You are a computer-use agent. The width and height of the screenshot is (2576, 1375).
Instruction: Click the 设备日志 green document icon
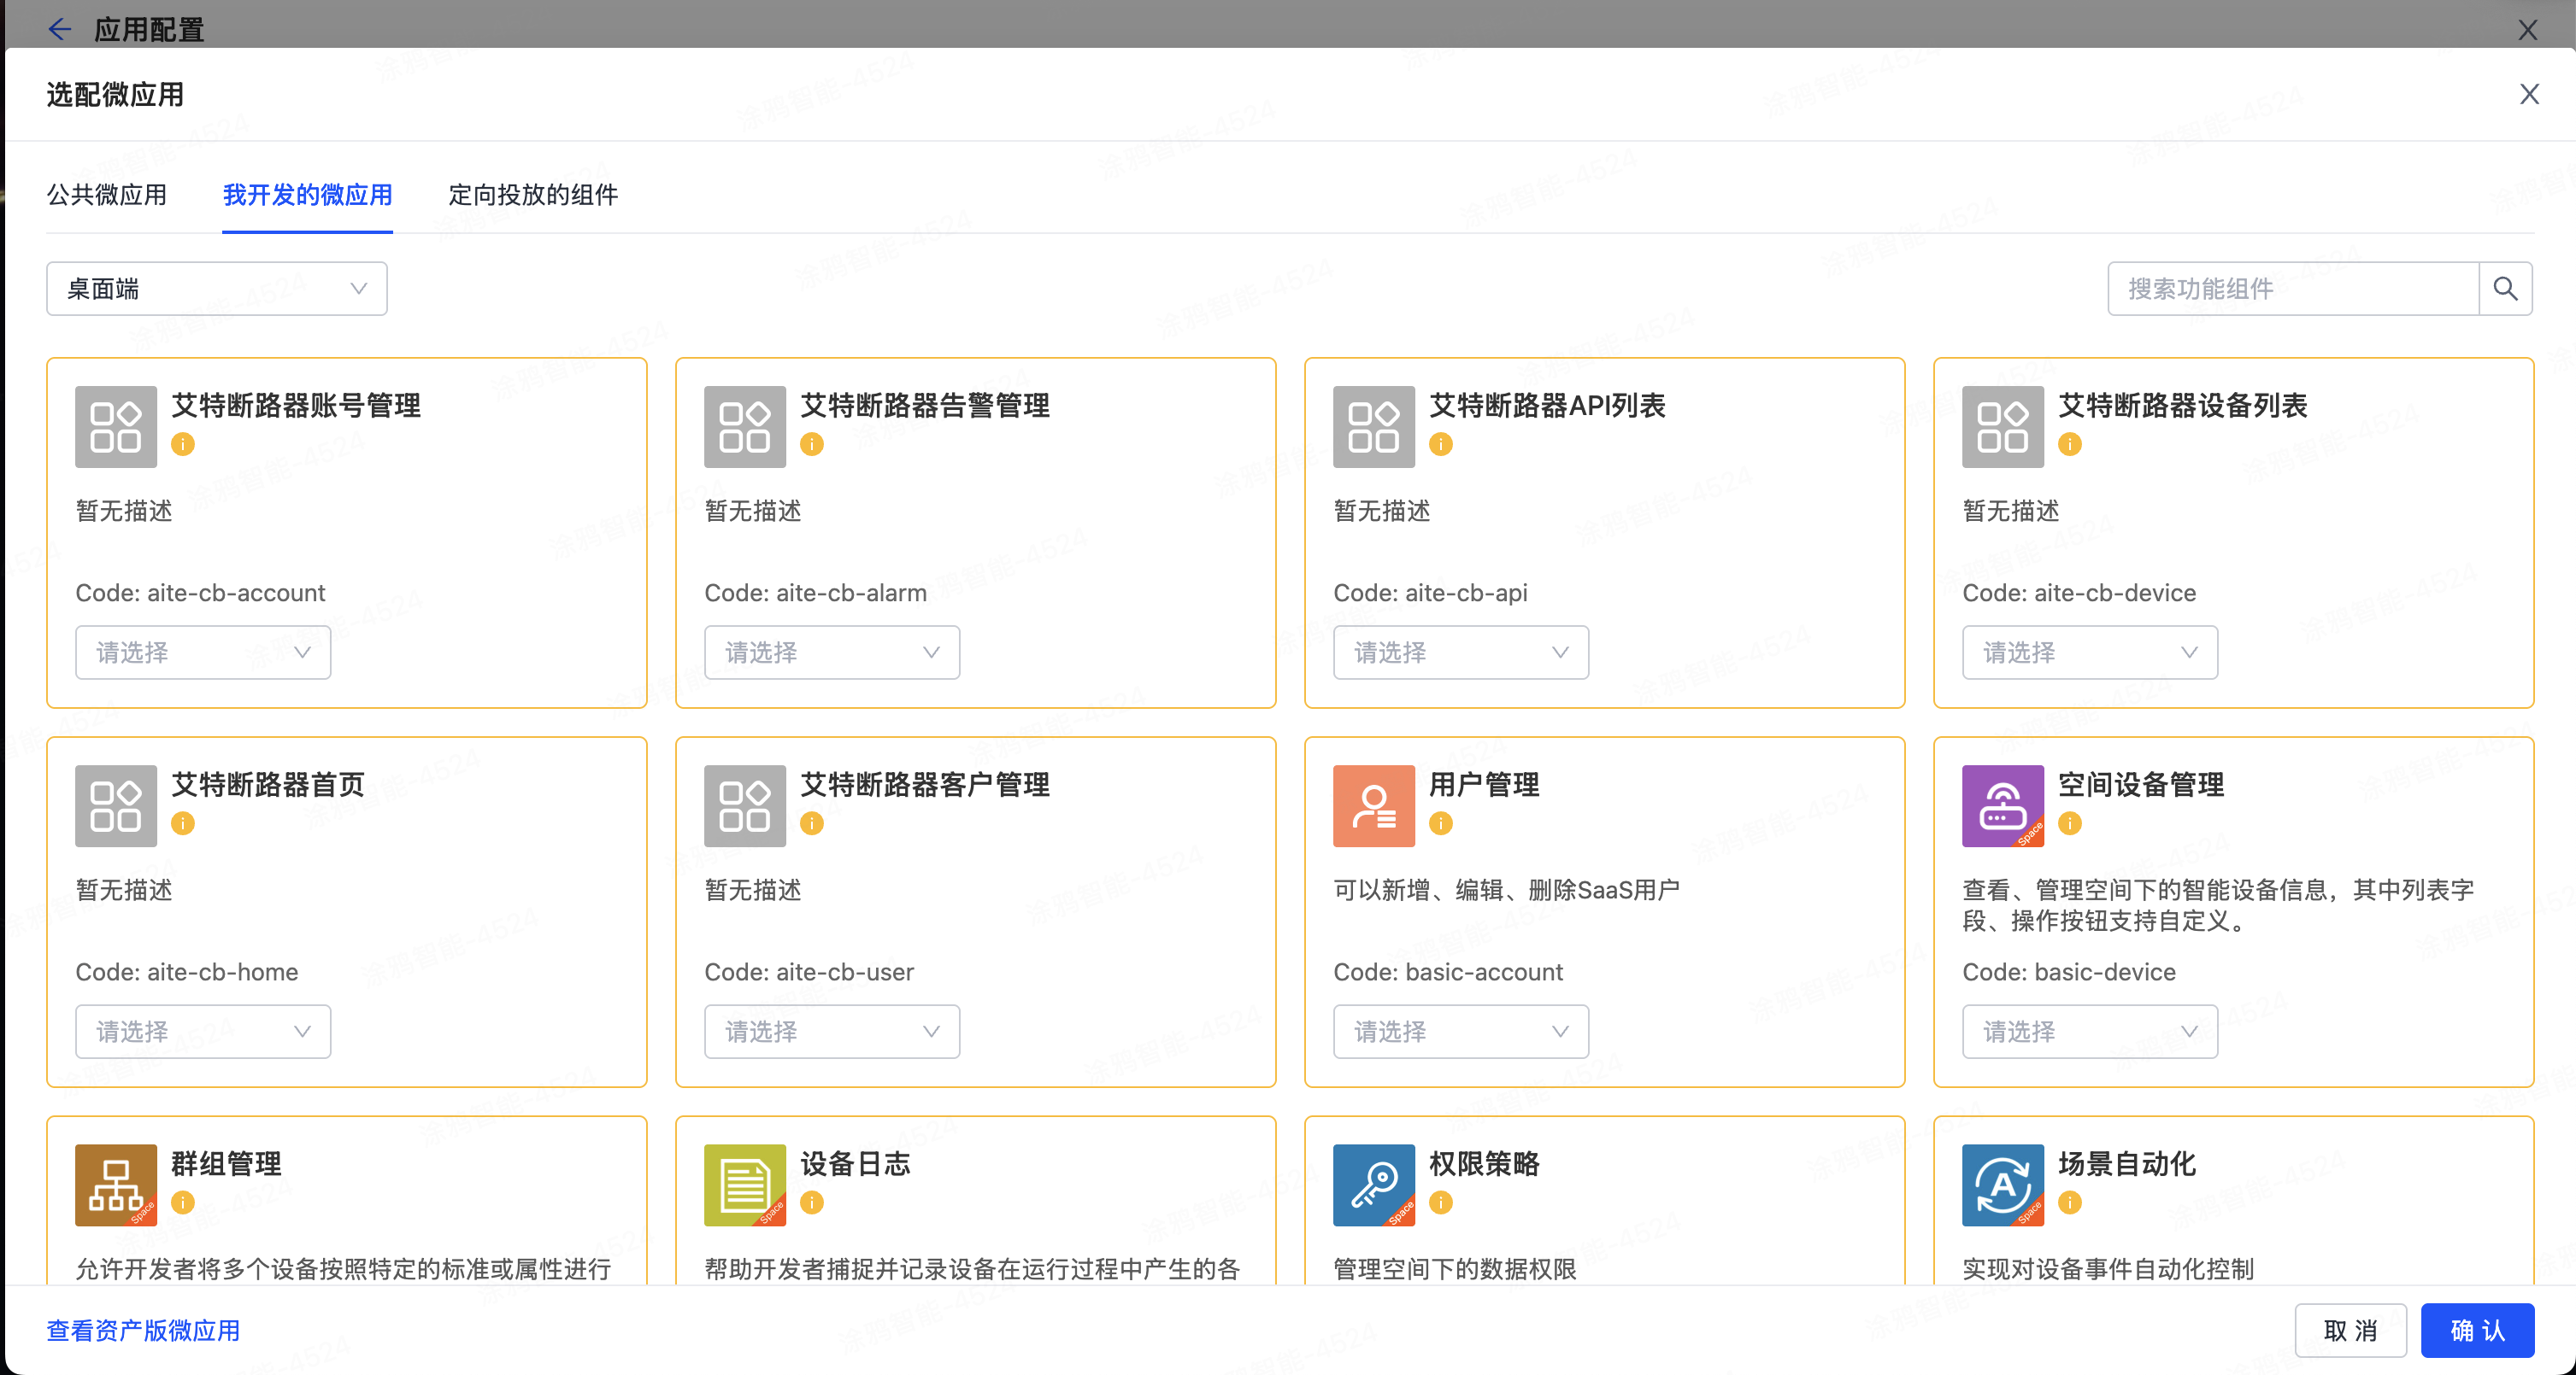744,1185
